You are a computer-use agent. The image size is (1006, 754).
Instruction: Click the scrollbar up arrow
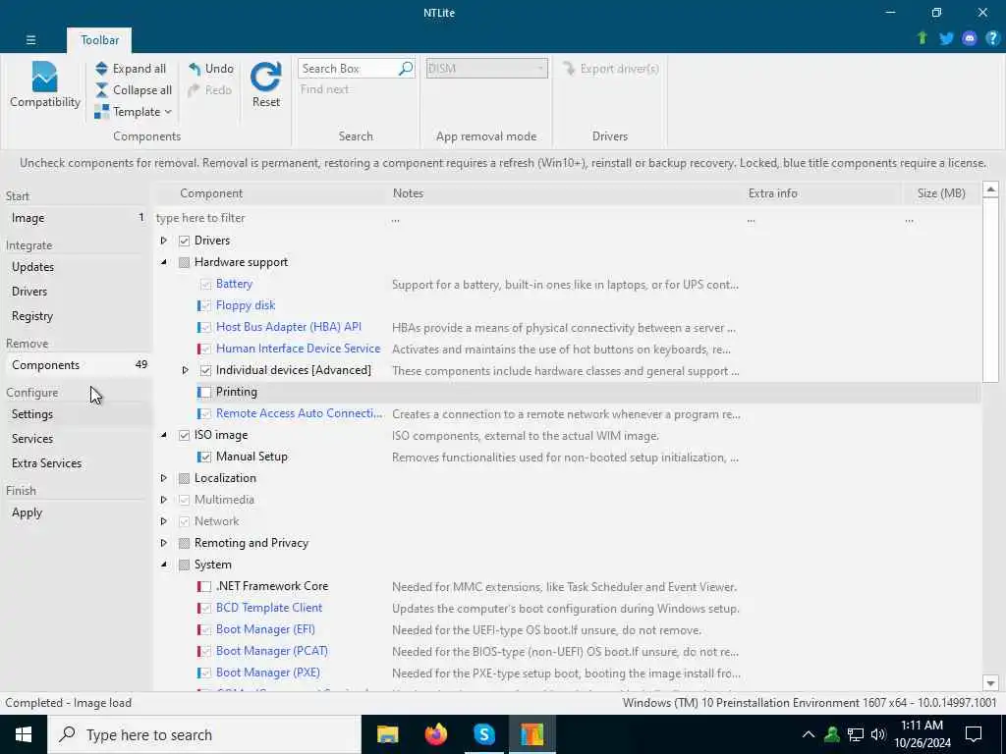coord(990,189)
